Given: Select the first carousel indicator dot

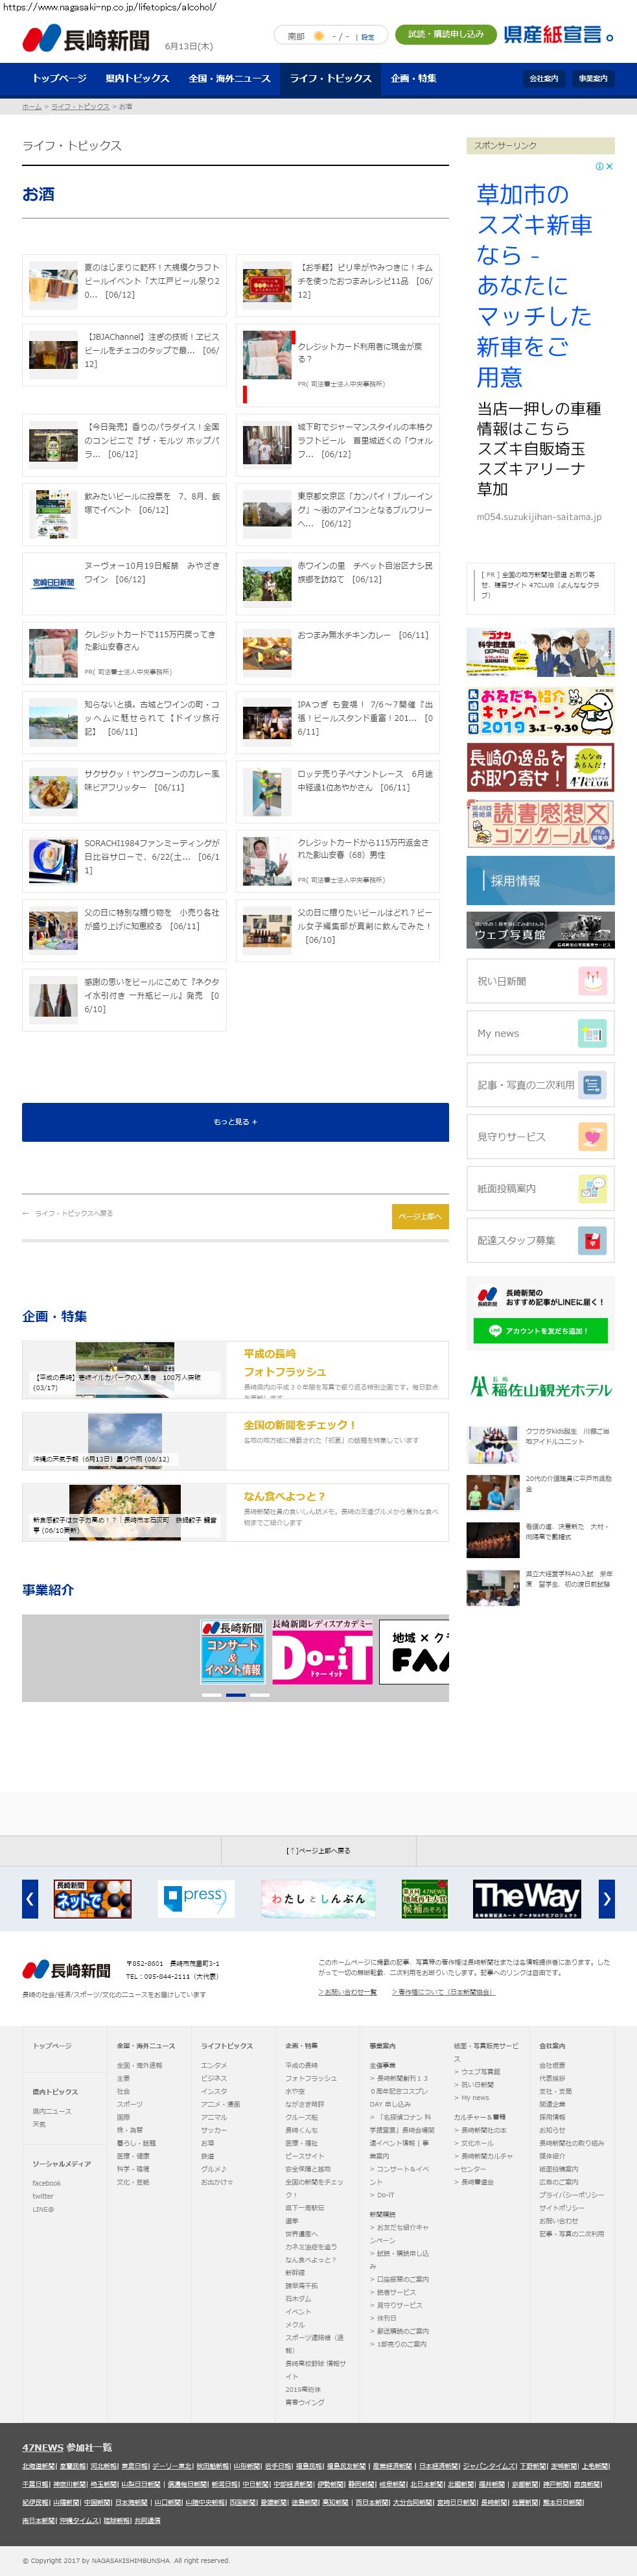Looking at the screenshot, I should tap(211, 1695).
